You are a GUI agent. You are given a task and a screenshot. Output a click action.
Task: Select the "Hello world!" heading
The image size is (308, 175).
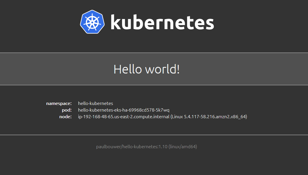pos(147,69)
